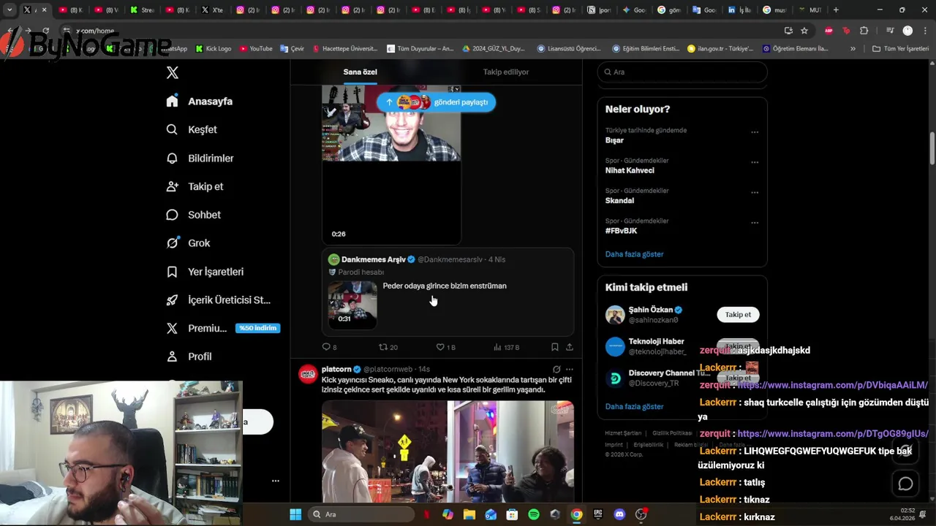This screenshot has height=526, width=936.
Task: Click the gönderi paylaştı new-posts pill
Action: point(437,102)
